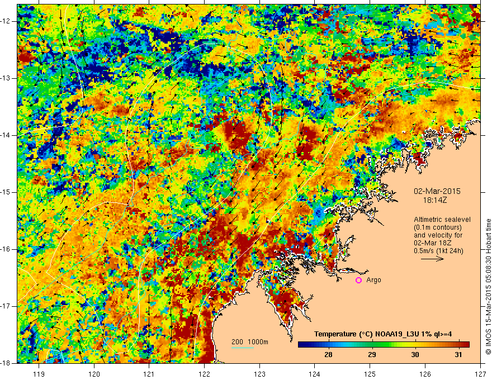Click the velocity scale reference arrow
This screenshot has height=380, width=492.
(432, 259)
